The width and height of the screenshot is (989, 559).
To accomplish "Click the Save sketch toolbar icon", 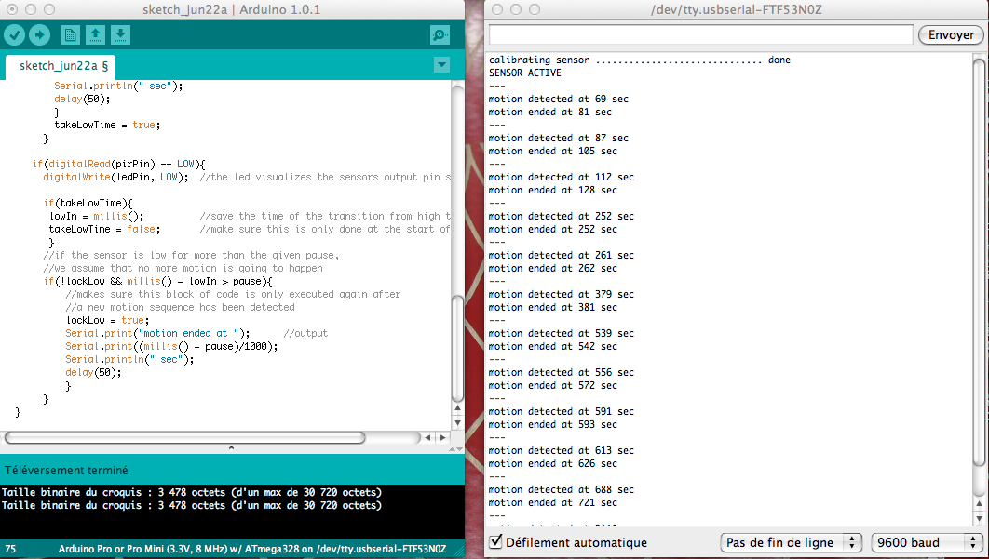I will [121, 34].
